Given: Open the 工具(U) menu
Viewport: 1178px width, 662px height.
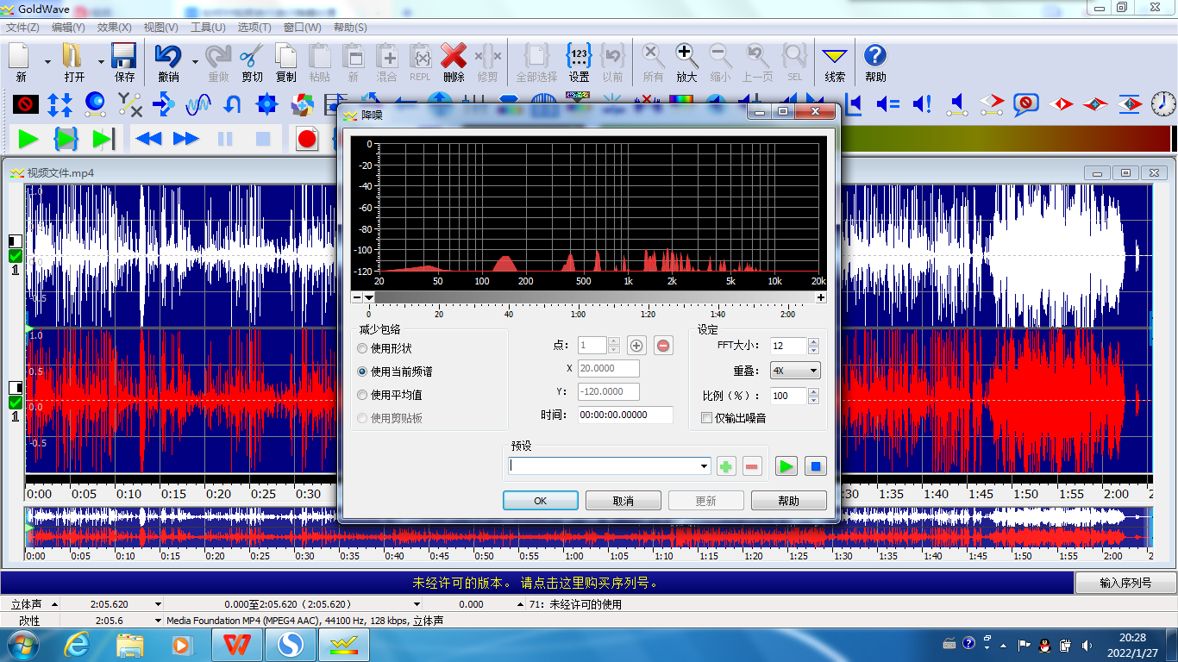Looking at the screenshot, I should pos(207,28).
